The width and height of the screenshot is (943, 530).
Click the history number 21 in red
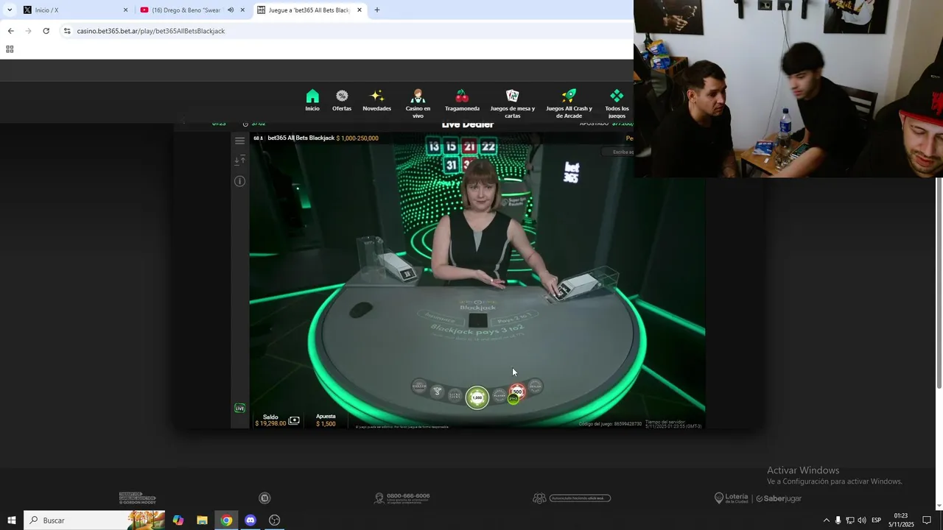pyautogui.click(x=469, y=147)
